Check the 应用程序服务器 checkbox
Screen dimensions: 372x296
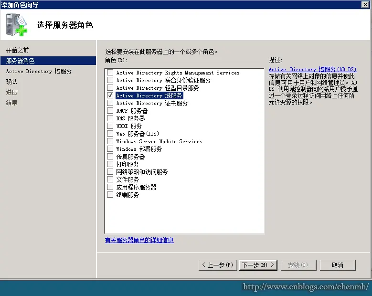tap(110, 187)
